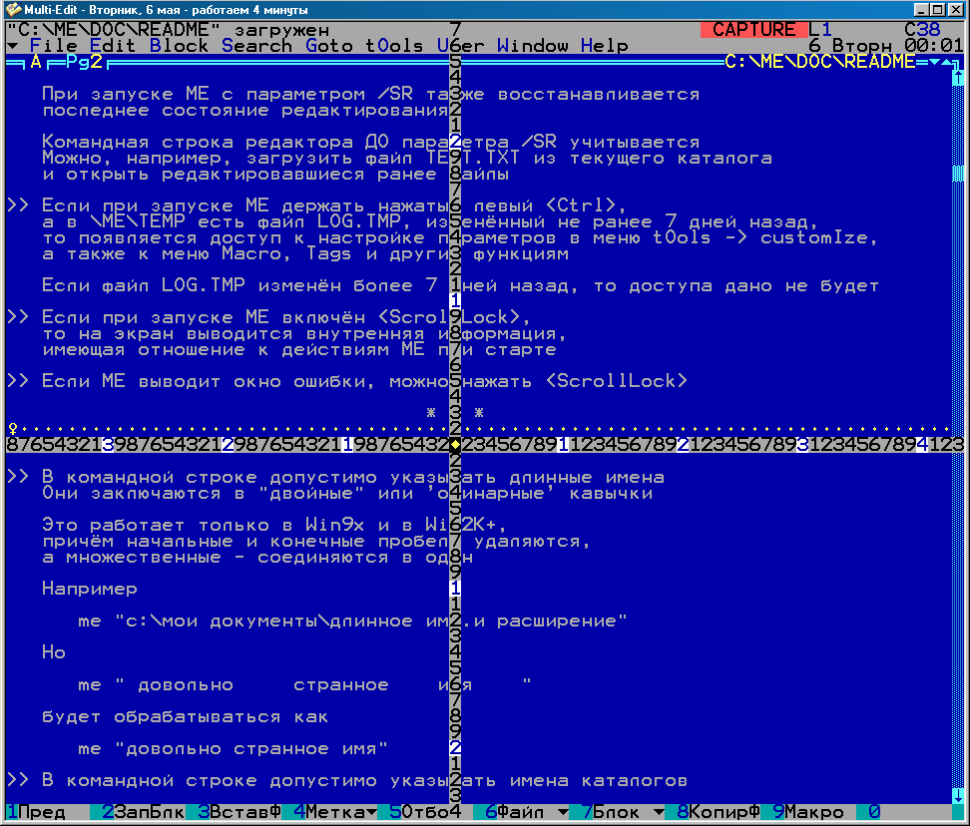Click the yellow marker at dotted line start
The width and height of the screenshot is (970, 826).
[x=12, y=428]
